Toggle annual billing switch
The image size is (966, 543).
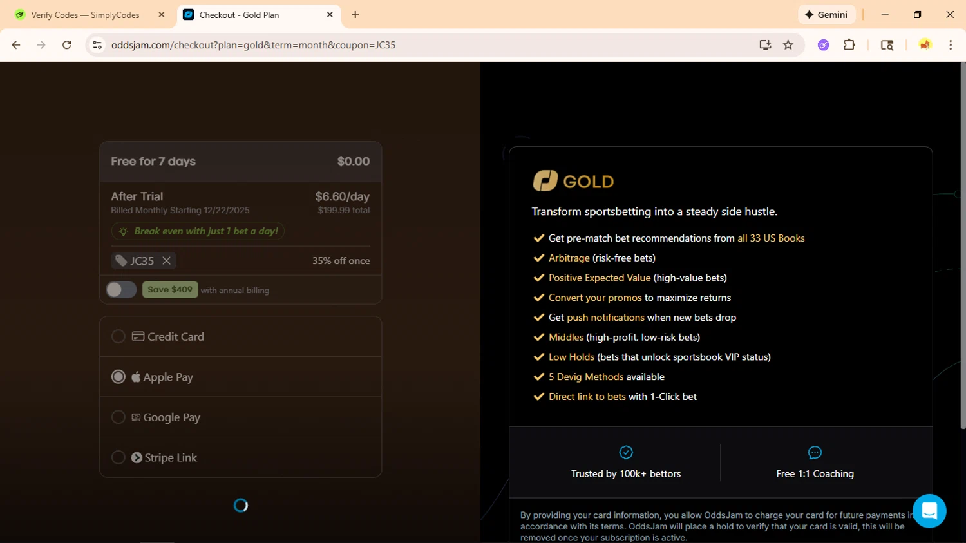tap(121, 290)
